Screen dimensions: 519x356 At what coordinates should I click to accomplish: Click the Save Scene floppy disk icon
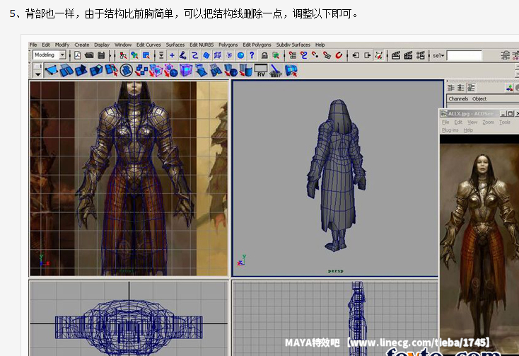[101, 55]
